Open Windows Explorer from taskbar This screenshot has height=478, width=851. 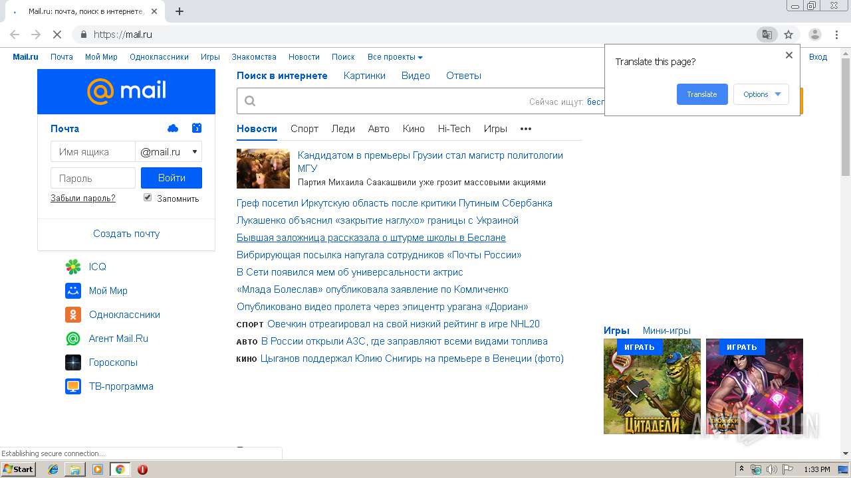(75, 469)
